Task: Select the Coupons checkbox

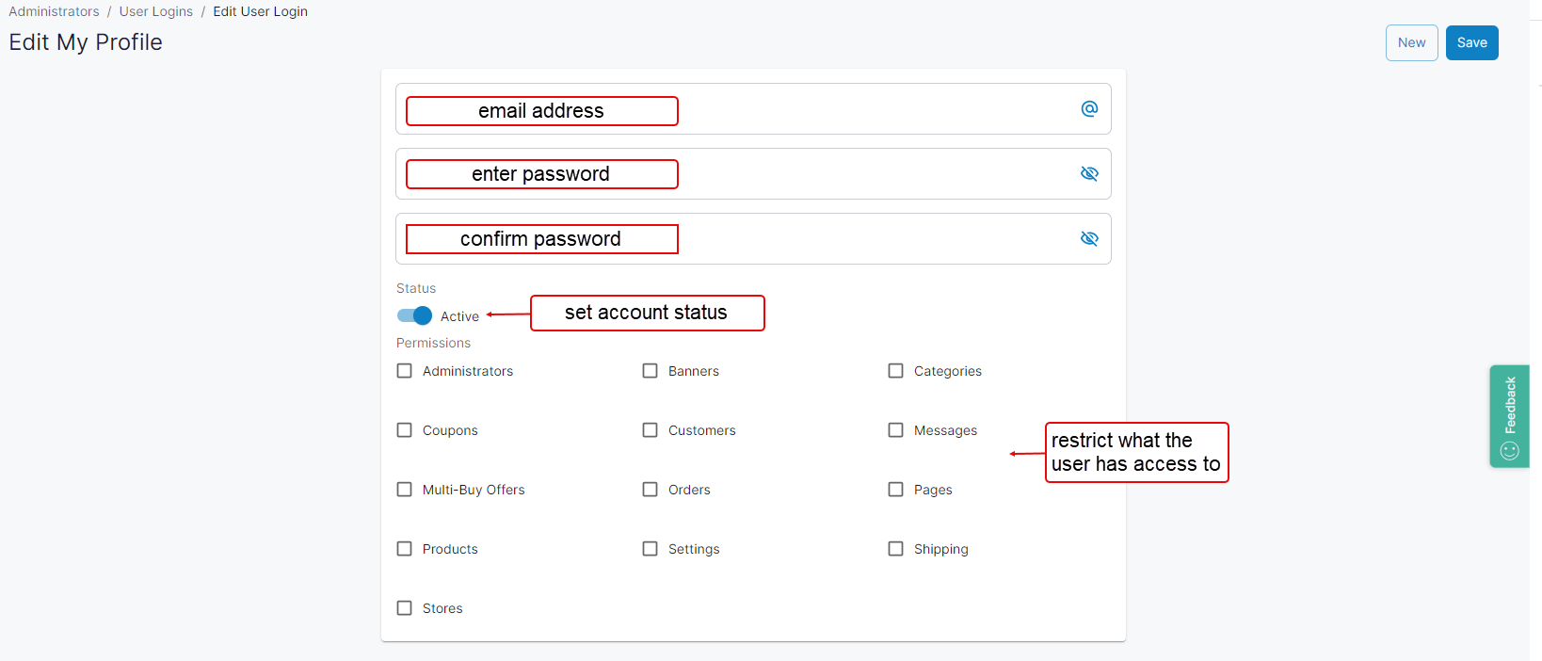Action: coord(405,430)
